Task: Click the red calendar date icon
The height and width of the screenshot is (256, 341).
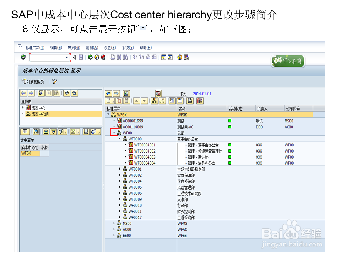Action: click(158, 94)
